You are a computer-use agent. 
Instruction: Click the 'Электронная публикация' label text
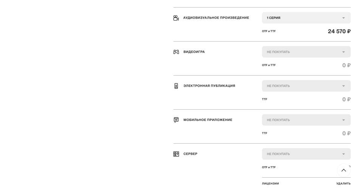click(209, 86)
